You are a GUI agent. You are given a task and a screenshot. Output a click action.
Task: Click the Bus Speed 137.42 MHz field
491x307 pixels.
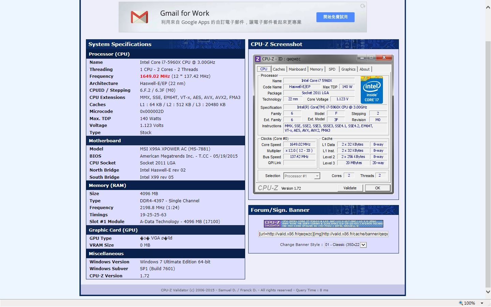click(x=300, y=157)
